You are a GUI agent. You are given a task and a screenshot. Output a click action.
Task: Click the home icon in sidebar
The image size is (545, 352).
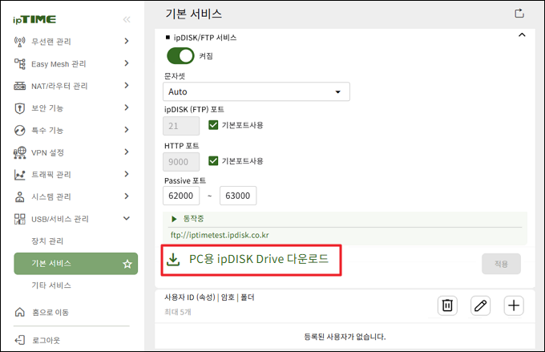pos(19,312)
